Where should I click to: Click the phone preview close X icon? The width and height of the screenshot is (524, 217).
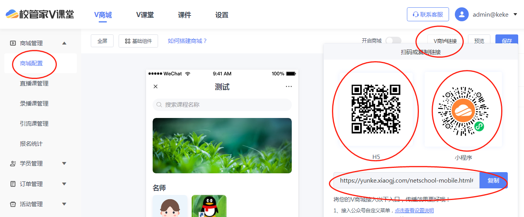pyautogui.click(x=156, y=87)
